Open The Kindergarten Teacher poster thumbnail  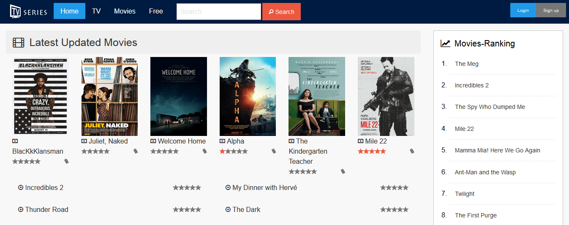click(317, 96)
